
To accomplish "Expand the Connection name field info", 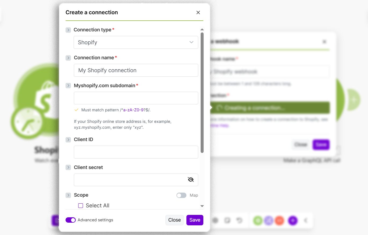I will point(68,58).
